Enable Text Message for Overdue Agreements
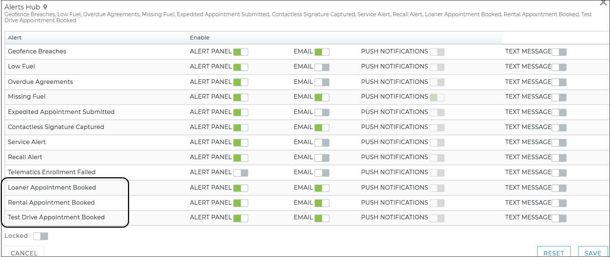The image size is (610, 257). coord(559,82)
